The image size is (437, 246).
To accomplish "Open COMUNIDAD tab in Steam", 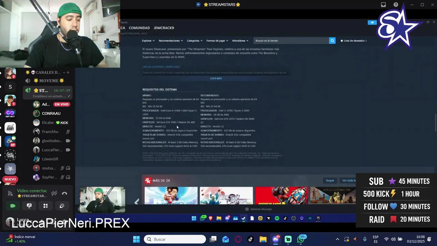I will tap(139, 28).
